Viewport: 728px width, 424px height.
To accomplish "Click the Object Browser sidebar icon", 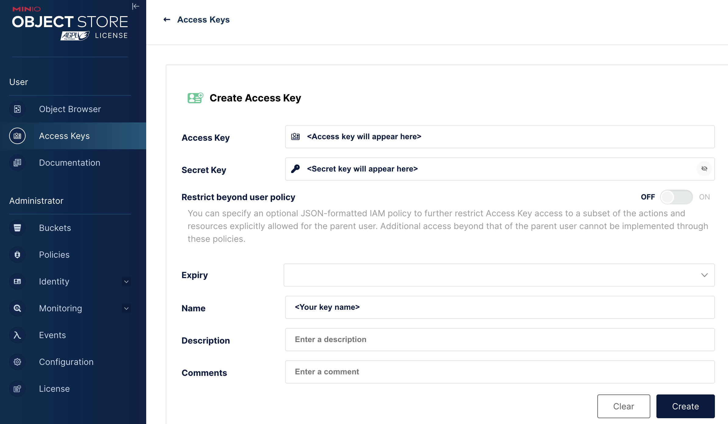I will pyautogui.click(x=17, y=109).
